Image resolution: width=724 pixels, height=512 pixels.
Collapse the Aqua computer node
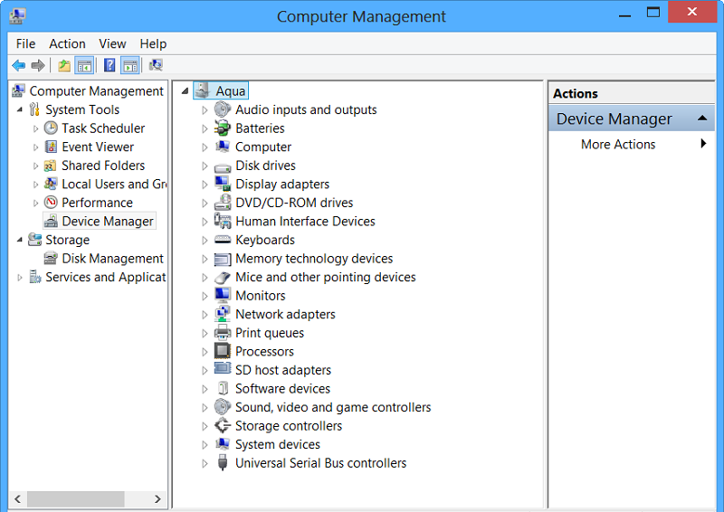[x=186, y=91]
